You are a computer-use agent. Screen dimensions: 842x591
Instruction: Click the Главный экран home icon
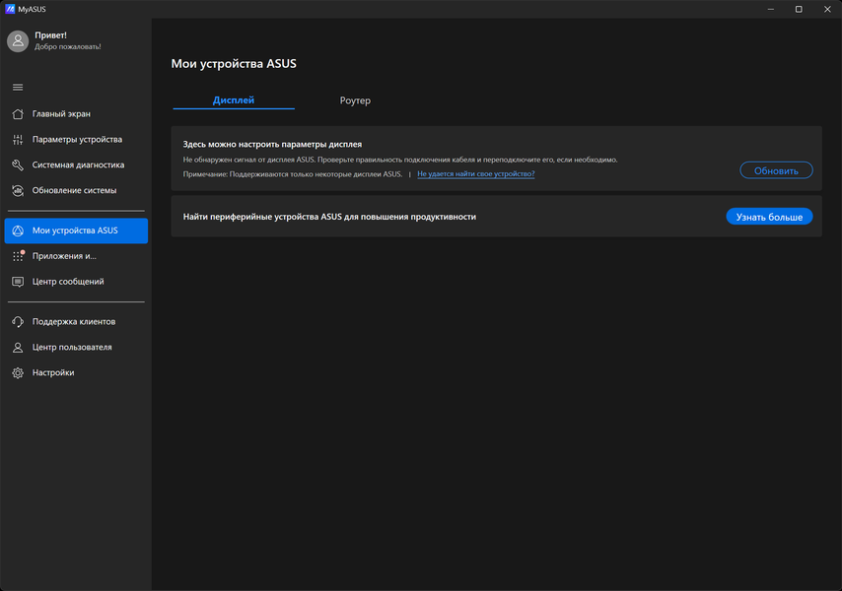click(18, 114)
